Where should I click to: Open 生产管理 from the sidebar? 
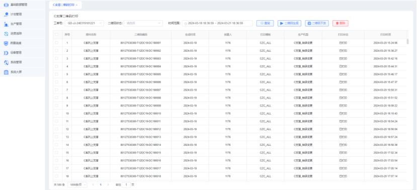coord(22,24)
